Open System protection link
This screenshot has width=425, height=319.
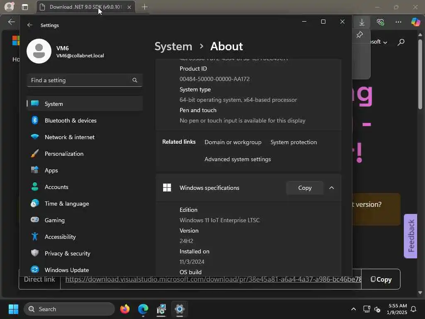[x=293, y=142]
